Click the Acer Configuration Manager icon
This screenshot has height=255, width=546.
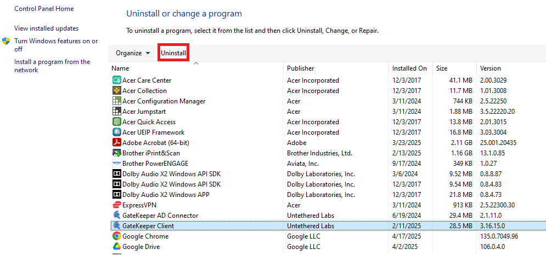pos(117,101)
